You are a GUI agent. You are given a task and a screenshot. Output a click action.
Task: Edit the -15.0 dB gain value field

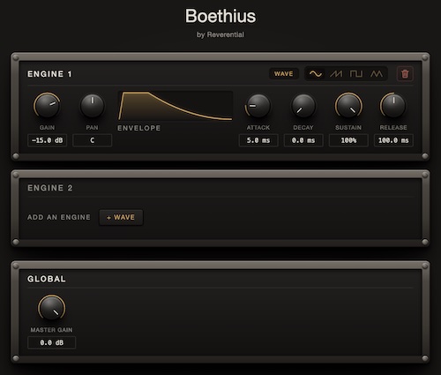(x=47, y=140)
